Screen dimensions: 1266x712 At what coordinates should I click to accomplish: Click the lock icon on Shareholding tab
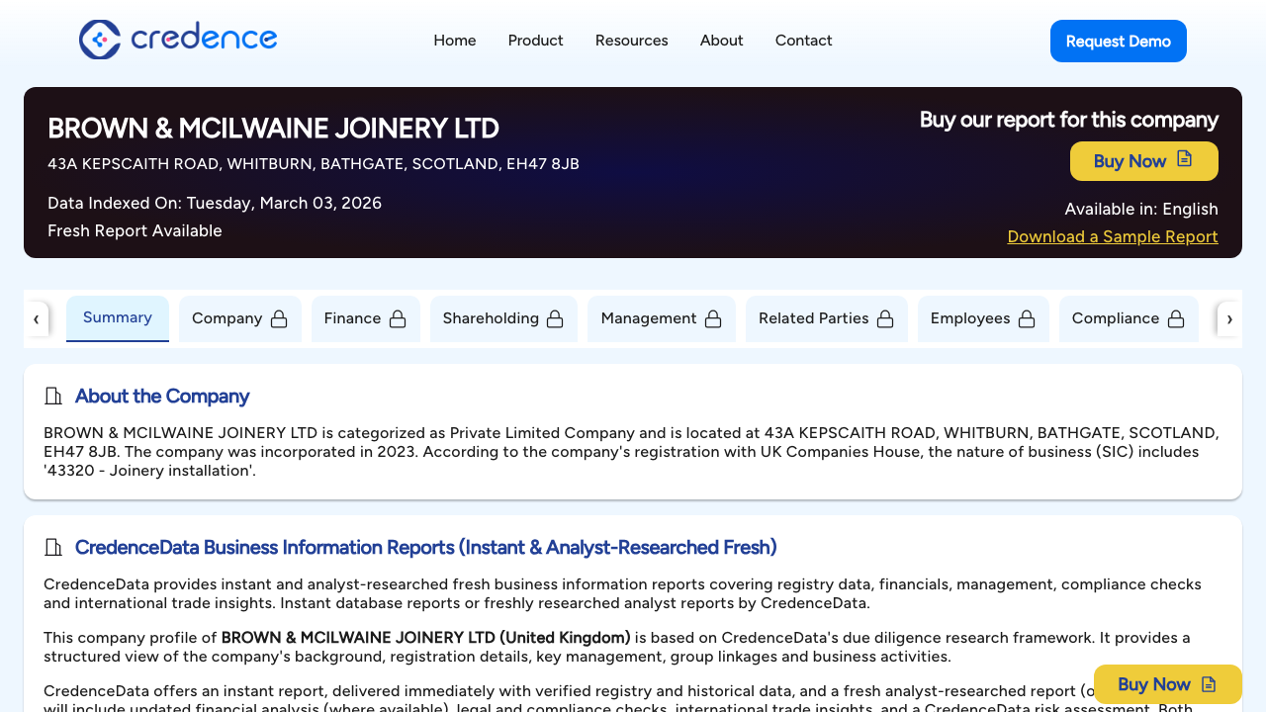(555, 318)
